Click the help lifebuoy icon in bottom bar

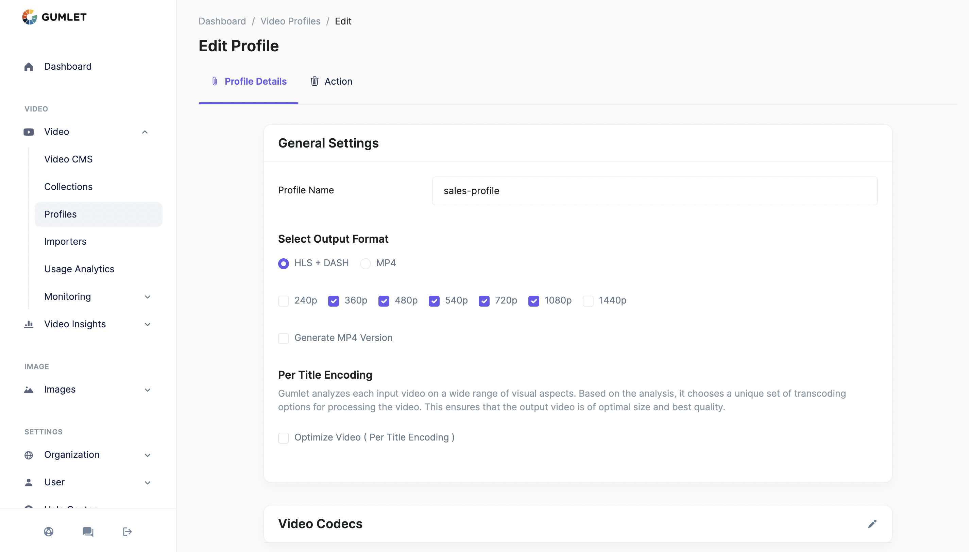coord(49,532)
